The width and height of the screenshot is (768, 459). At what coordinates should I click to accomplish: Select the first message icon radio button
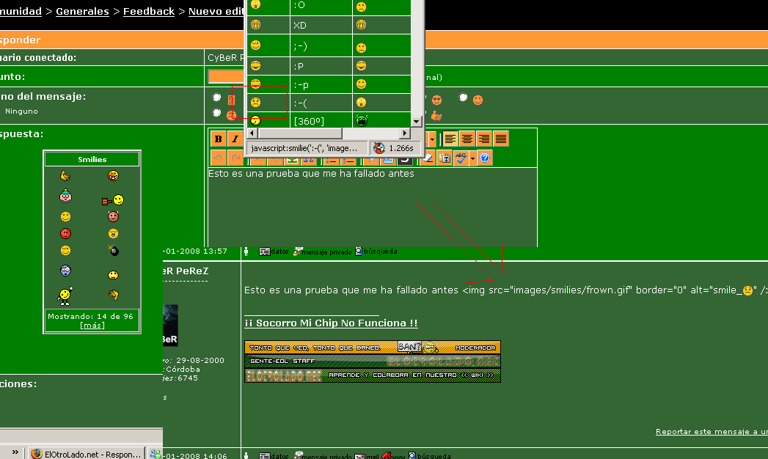pos(216,98)
